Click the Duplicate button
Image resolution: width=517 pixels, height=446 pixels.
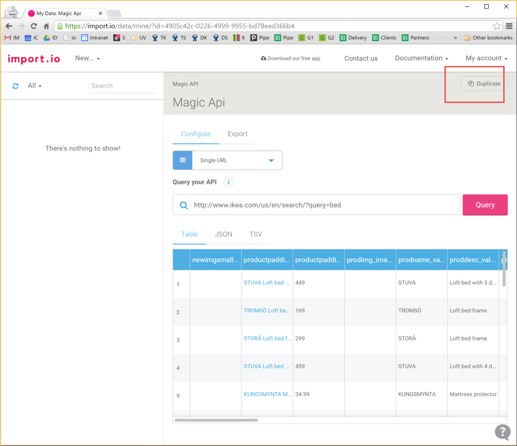(484, 84)
